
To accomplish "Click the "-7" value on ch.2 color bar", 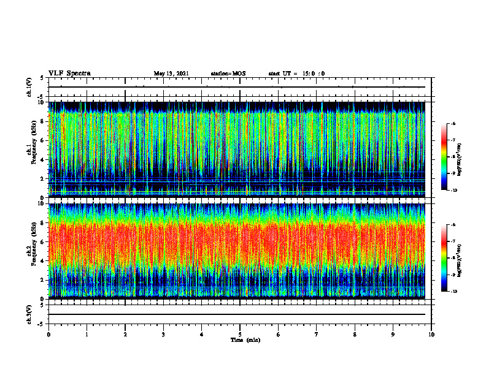I will coord(453,241).
